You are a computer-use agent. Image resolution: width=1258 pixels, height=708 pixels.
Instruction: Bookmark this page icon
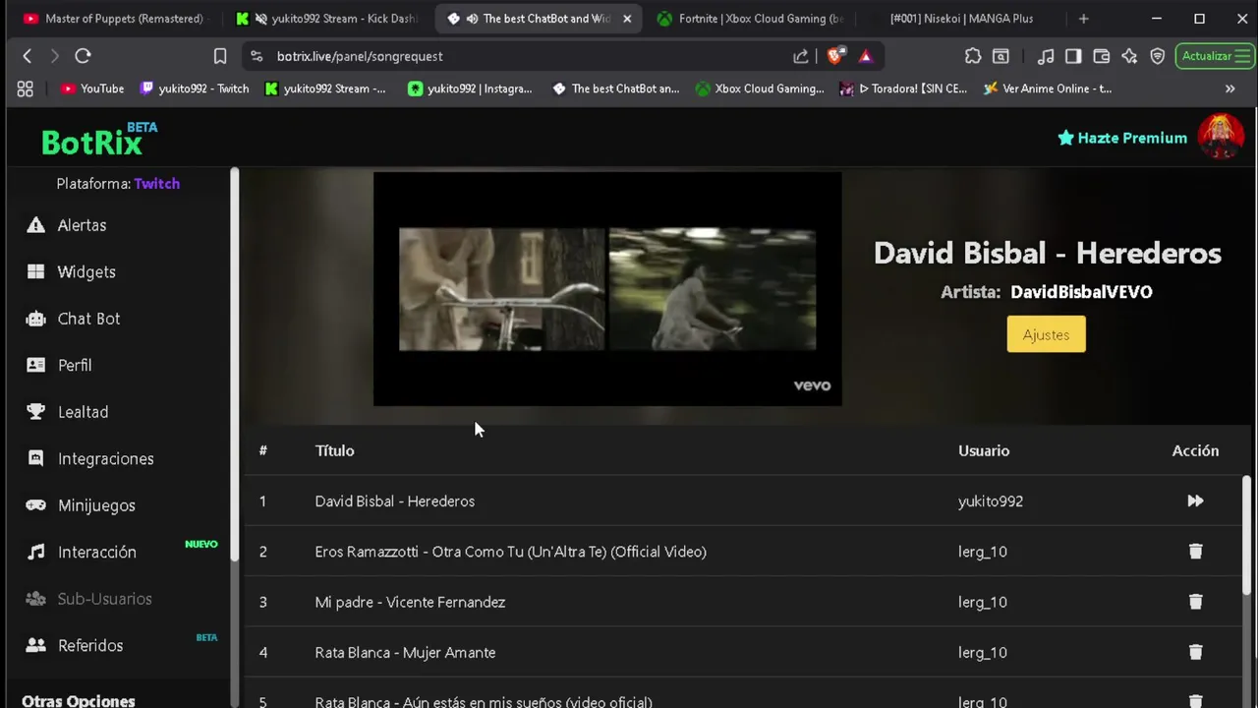coord(220,56)
